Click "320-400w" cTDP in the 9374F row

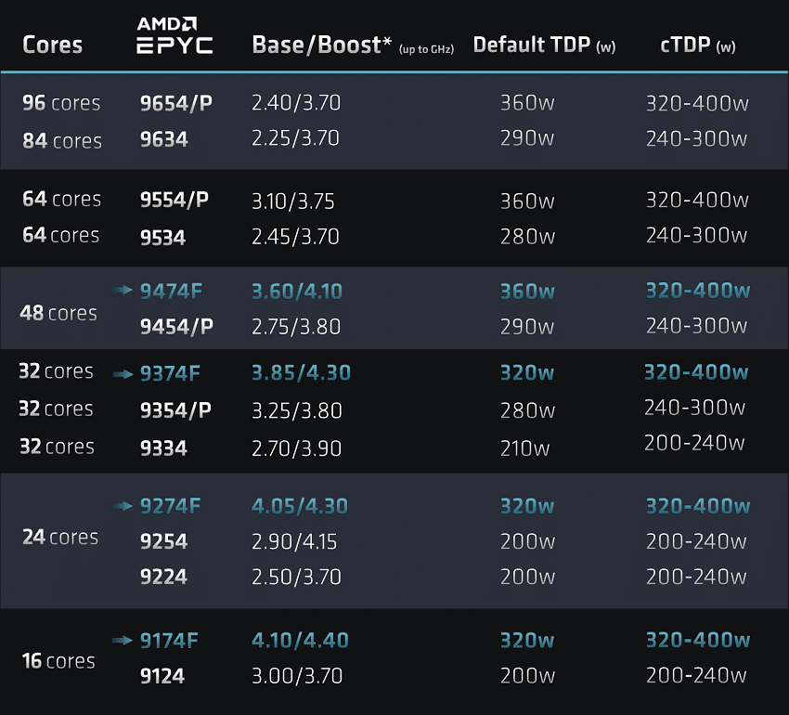pos(696,372)
